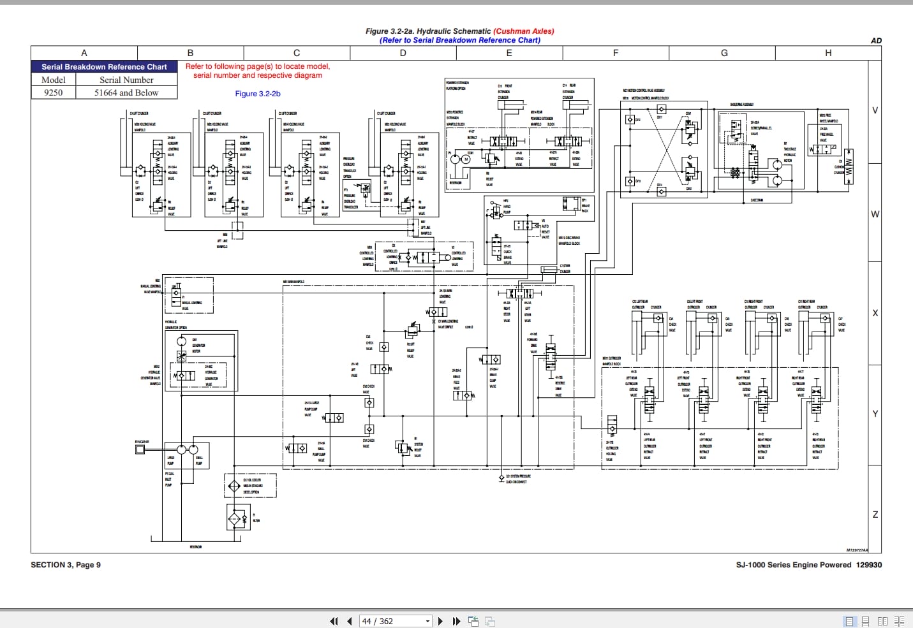Image resolution: width=913 pixels, height=628 pixels.
Task: Click the go to previous view icon
Action: (x=473, y=621)
